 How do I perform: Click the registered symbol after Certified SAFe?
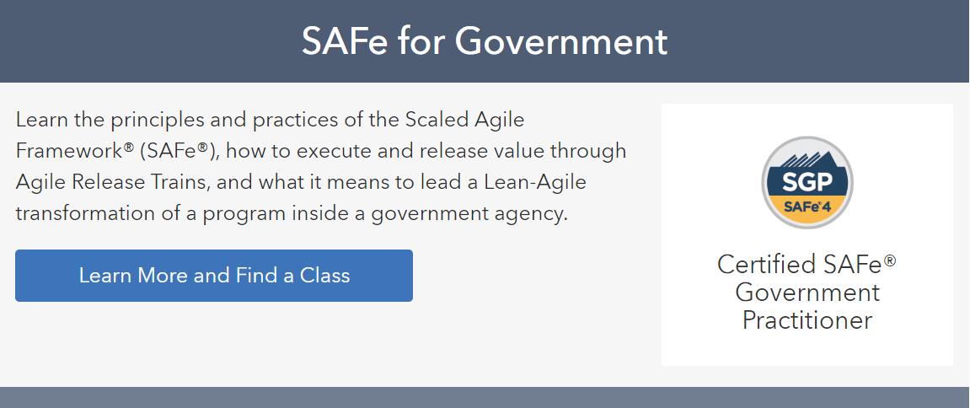click(x=890, y=260)
